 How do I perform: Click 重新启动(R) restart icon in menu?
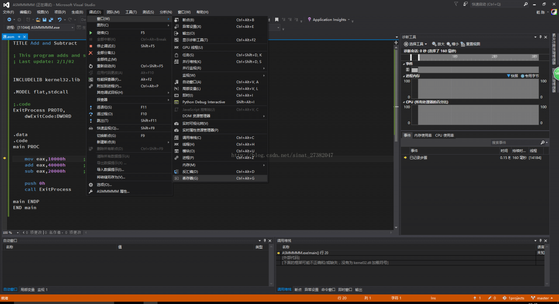click(91, 66)
